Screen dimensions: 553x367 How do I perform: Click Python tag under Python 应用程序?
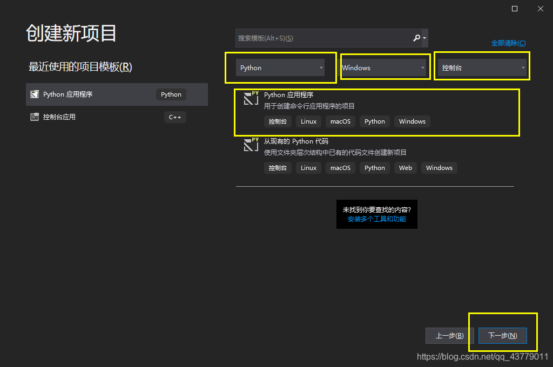tap(375, 121)
